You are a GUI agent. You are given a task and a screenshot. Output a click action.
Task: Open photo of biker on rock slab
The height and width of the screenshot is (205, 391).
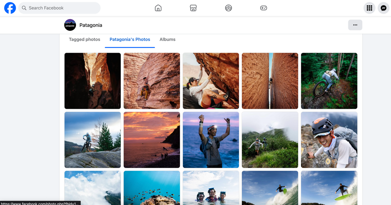pyautogui.click(x=93, y=140)
